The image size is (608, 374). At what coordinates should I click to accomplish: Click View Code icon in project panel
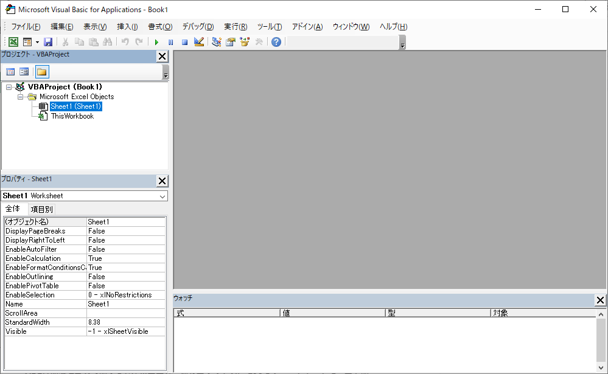click(x=10, y=72)
